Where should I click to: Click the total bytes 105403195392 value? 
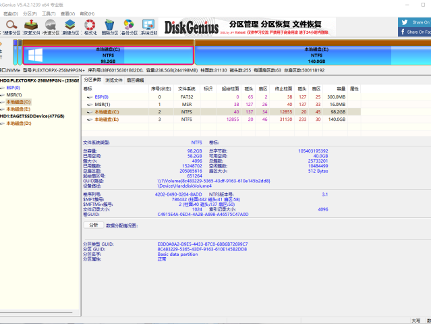[313, 151]
